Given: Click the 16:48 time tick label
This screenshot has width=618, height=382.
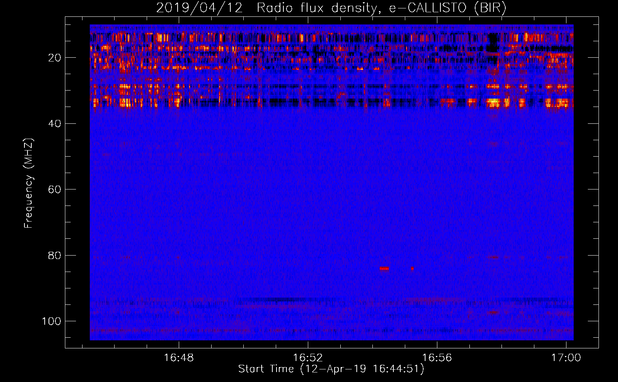Looking at the screenshot, I should [x=179, y=358].
